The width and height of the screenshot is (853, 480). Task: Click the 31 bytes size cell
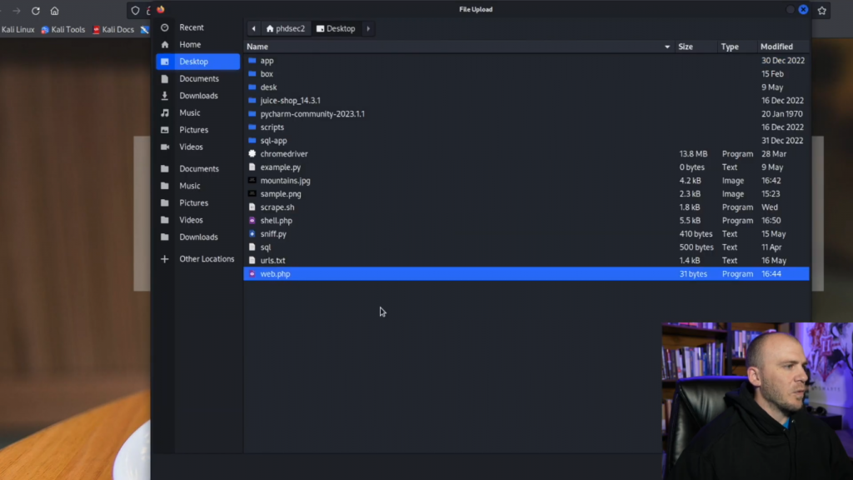coord(693,273)
